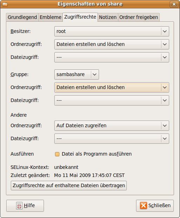
Task: Open the Besitzer dropdown showing root
Action: [112, 31]
